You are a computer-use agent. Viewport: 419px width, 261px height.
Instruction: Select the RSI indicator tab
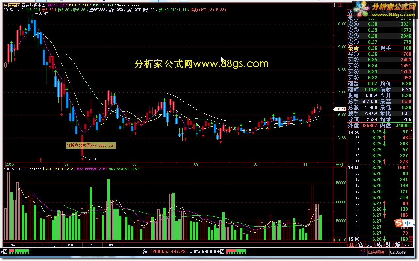(92, 245)
